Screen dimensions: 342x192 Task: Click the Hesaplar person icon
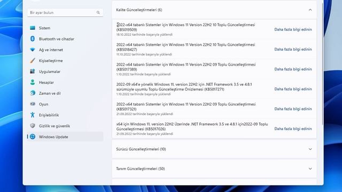point(33,82)
